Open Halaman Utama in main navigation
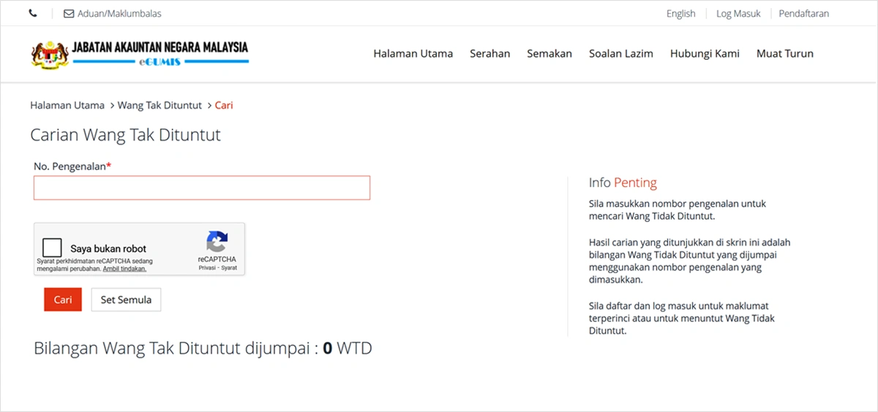 413,53
